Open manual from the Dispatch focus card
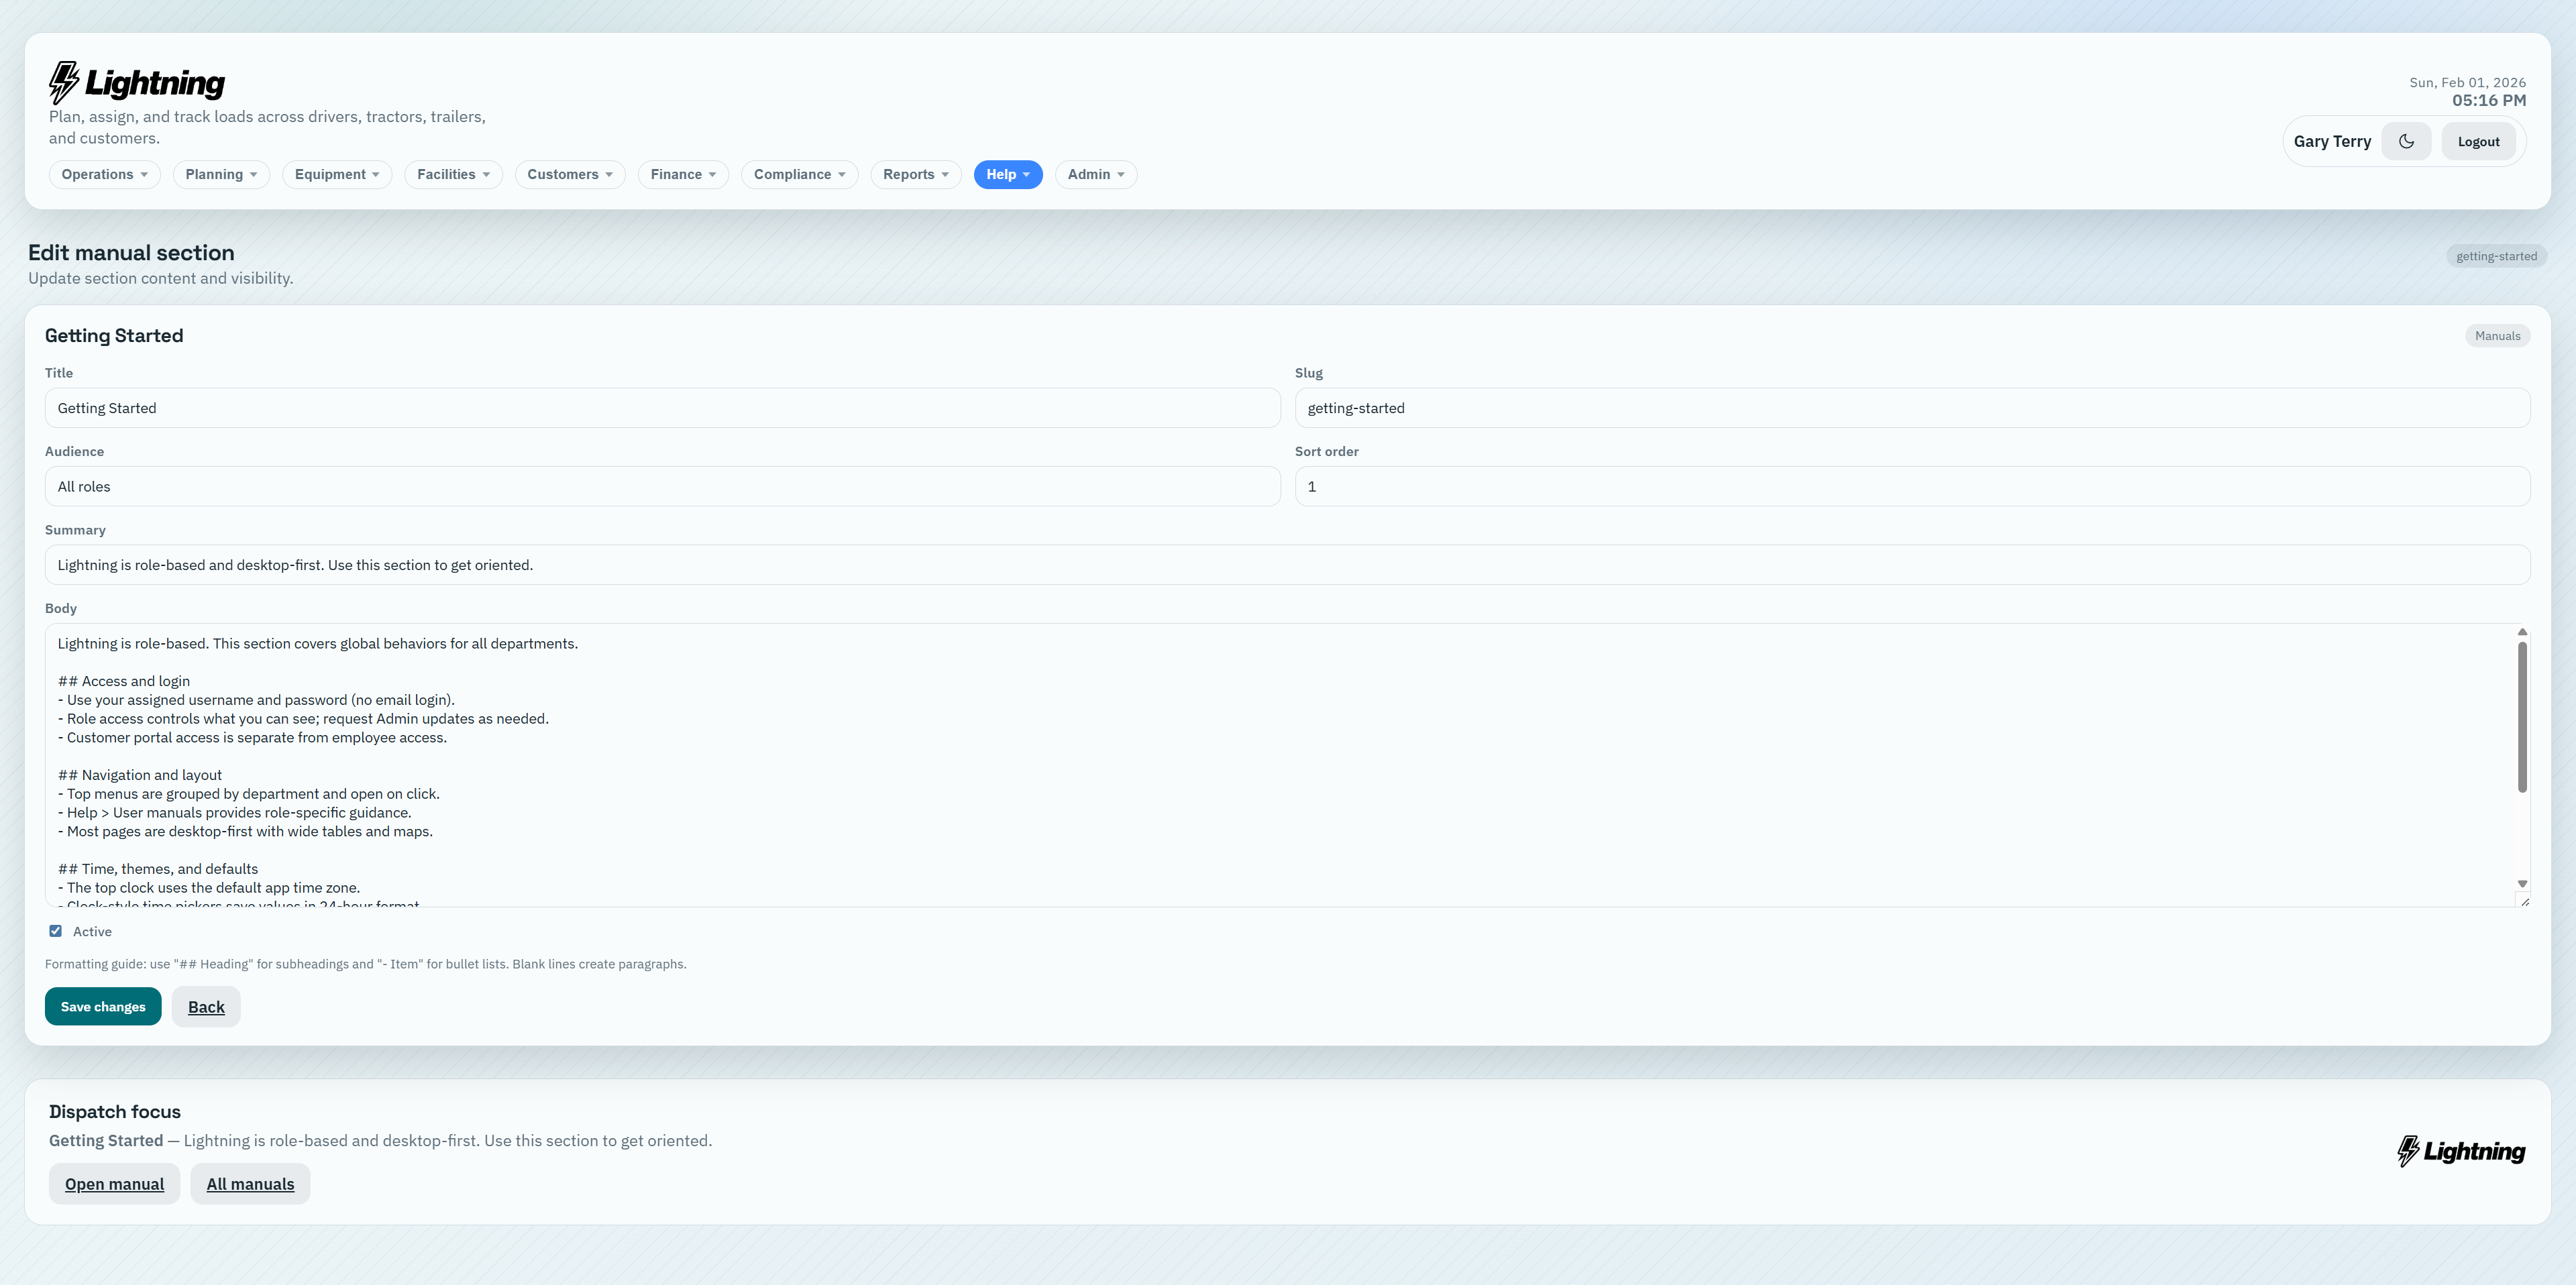 tap(114, 1183)
